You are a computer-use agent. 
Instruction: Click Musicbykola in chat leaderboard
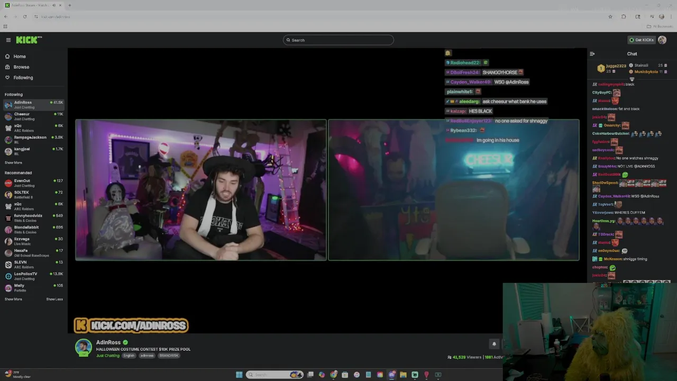tap(646, 72)
